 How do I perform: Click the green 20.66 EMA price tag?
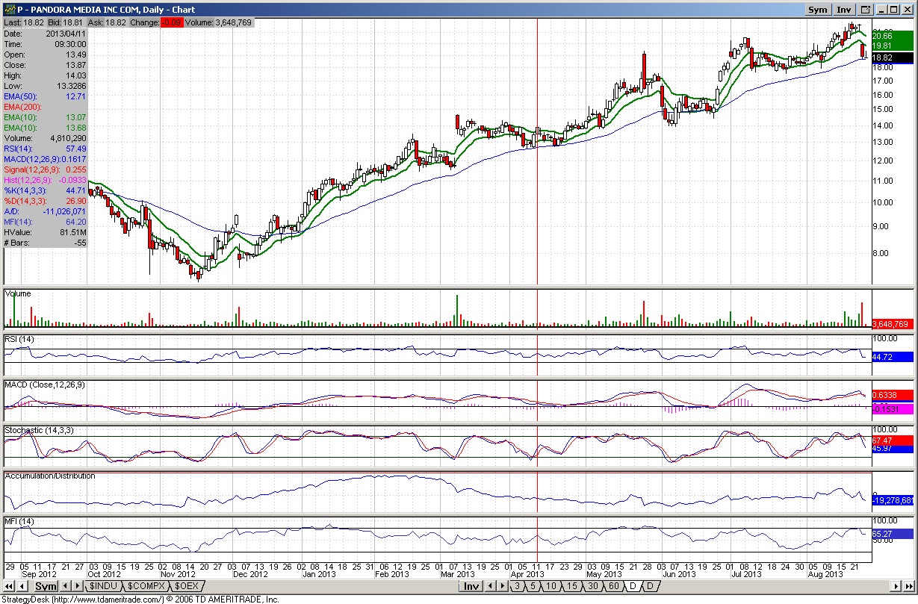pyautogui.click(x=893, y=36)
